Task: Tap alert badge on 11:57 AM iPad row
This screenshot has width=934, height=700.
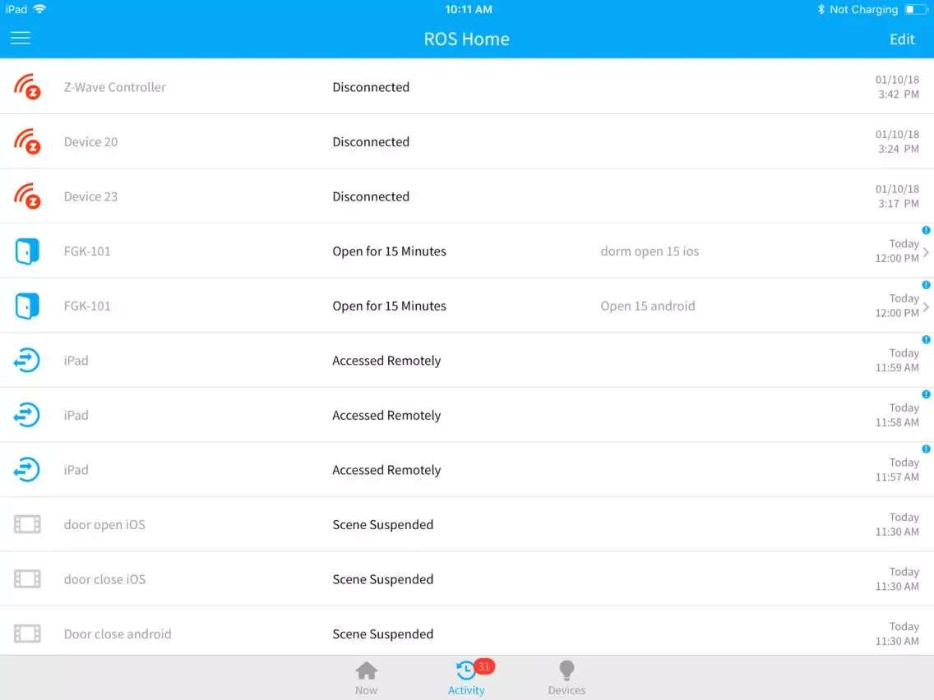Action: 926,449
